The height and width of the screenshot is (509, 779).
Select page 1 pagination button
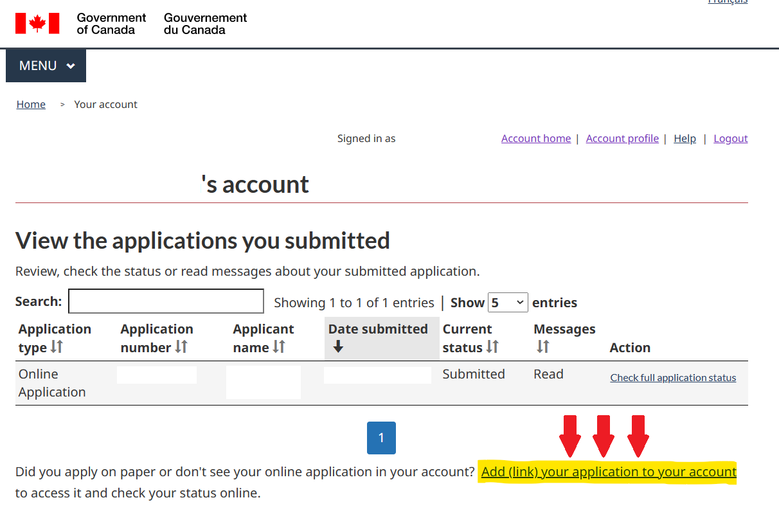pos(381,438)
